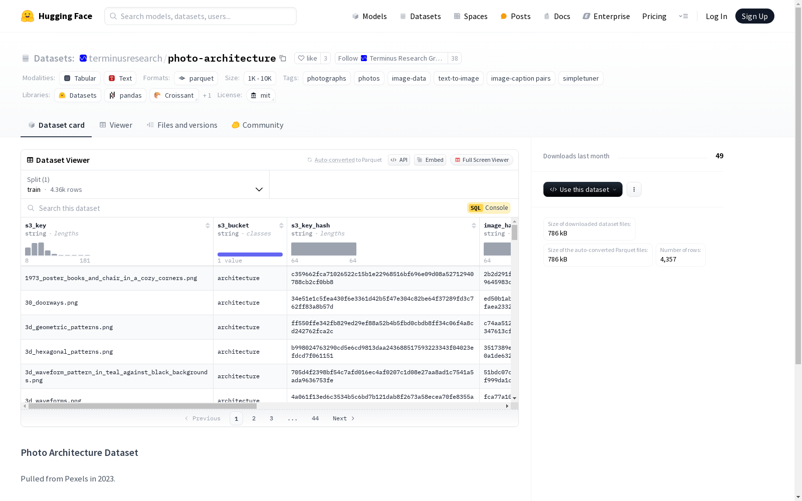Filter by 1K - 10K size tag
This screenshot has width=802, height=501.
pyautogui.click(x=260, y=78)
